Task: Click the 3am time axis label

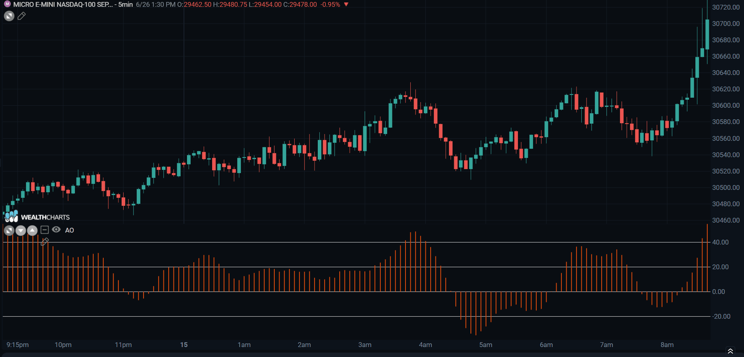Action: pos(365,345)
